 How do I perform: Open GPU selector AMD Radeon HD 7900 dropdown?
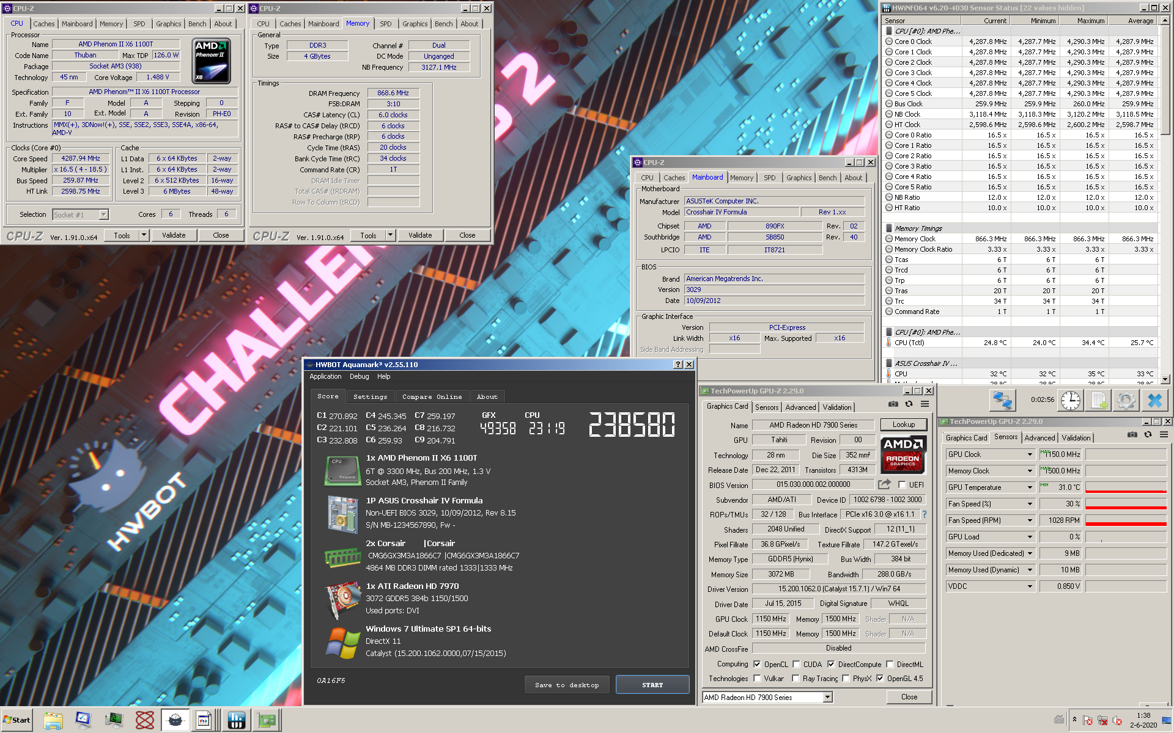[x=827, y=698]
